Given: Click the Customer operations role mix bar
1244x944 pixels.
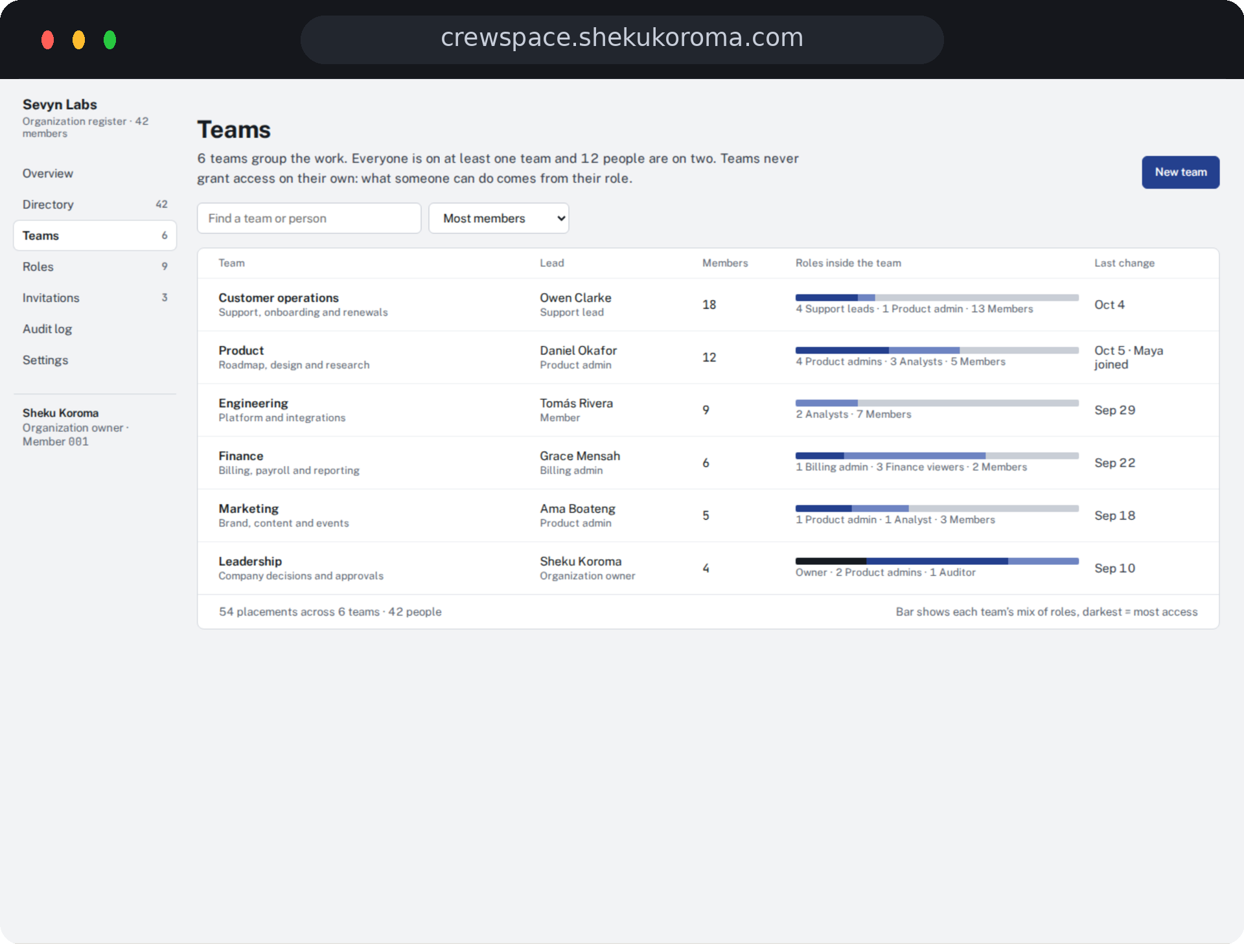Looking at the screenshot, I should click(x=937, y=297).
